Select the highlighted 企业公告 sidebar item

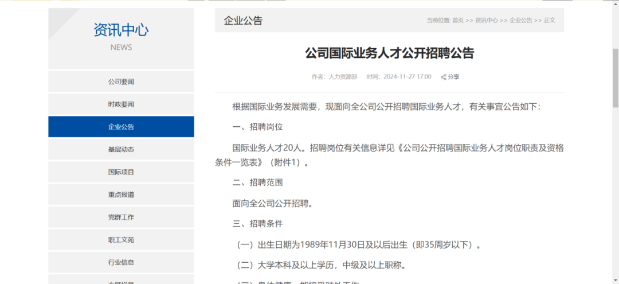[x=121, y=127]
